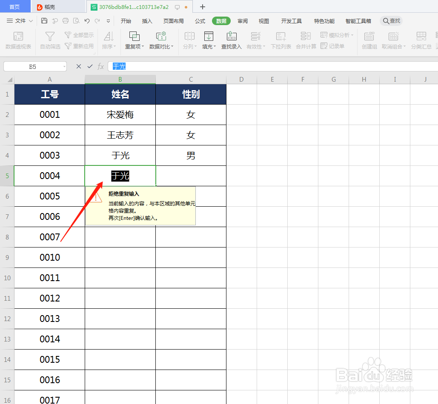Click the Undo arrow icon
Viewport: 438px width, 404px height.
87,21
